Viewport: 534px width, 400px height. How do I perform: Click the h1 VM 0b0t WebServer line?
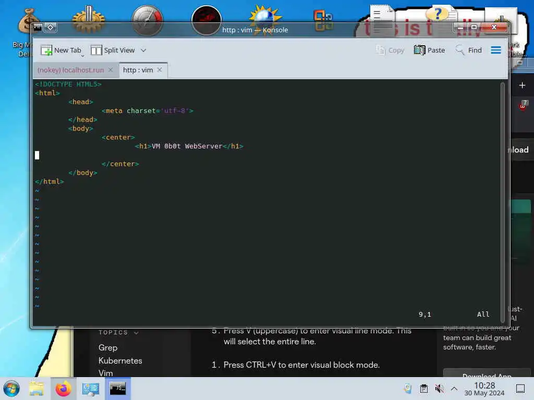tap(189, 146)
